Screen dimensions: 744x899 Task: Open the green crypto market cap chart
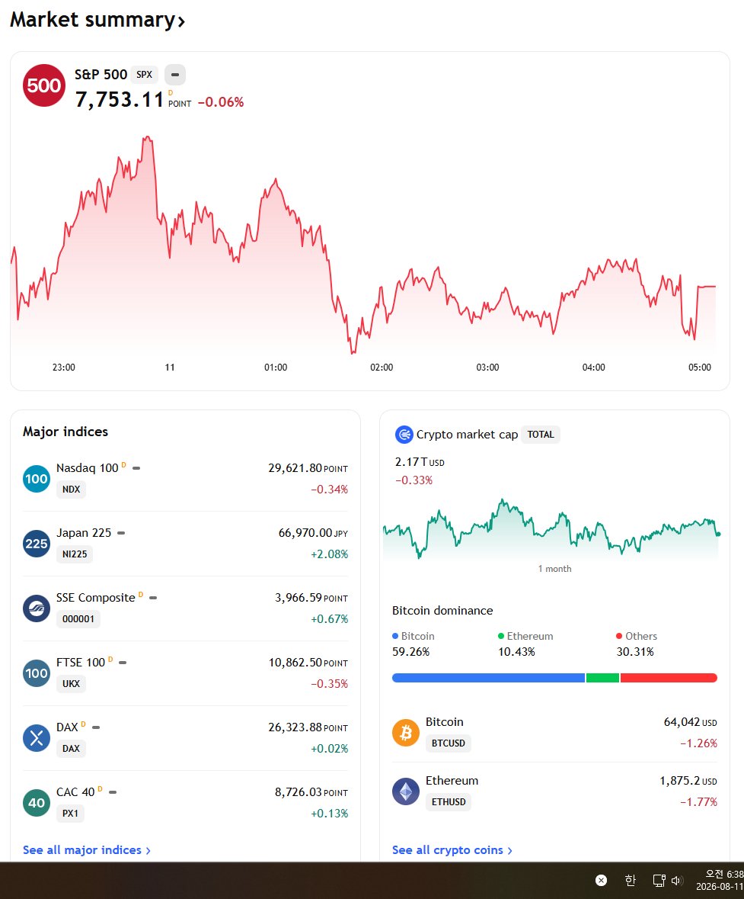[551, 528]
